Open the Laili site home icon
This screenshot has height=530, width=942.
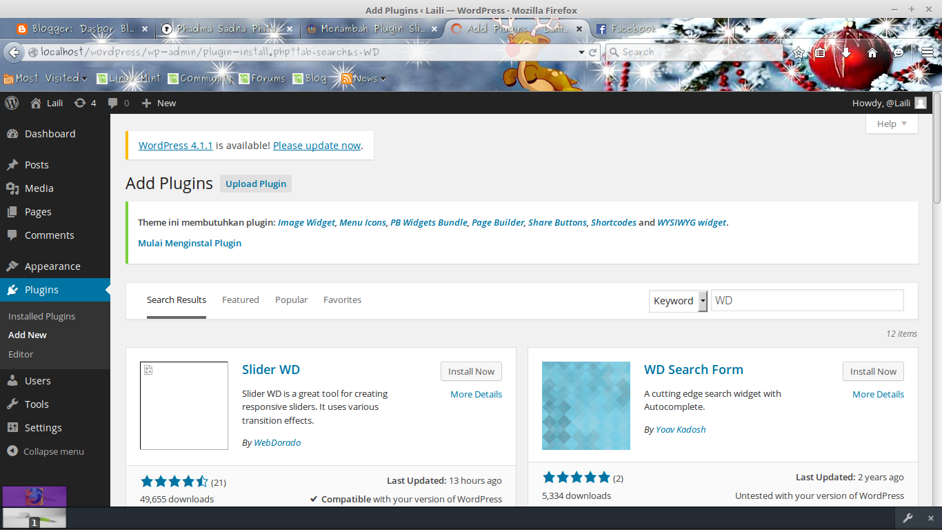36,103
